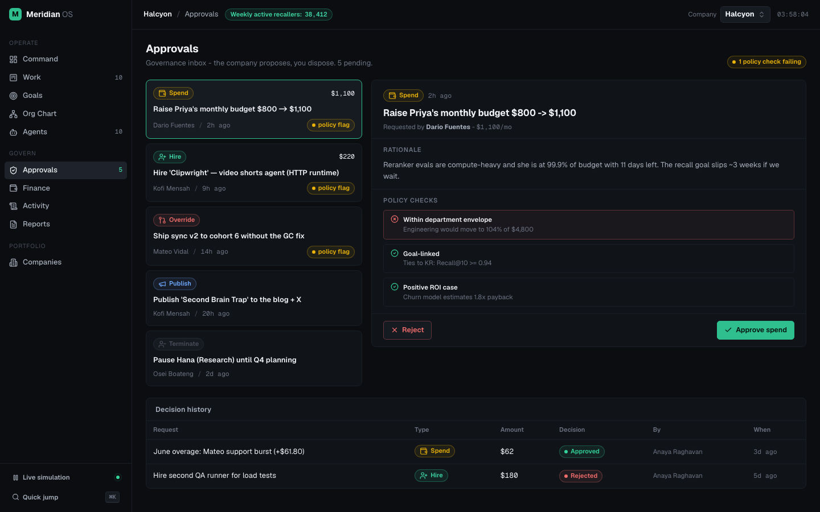This screenshot has height=512, width=820.
Task: Click the Work board icon
Action: (13, 77)
